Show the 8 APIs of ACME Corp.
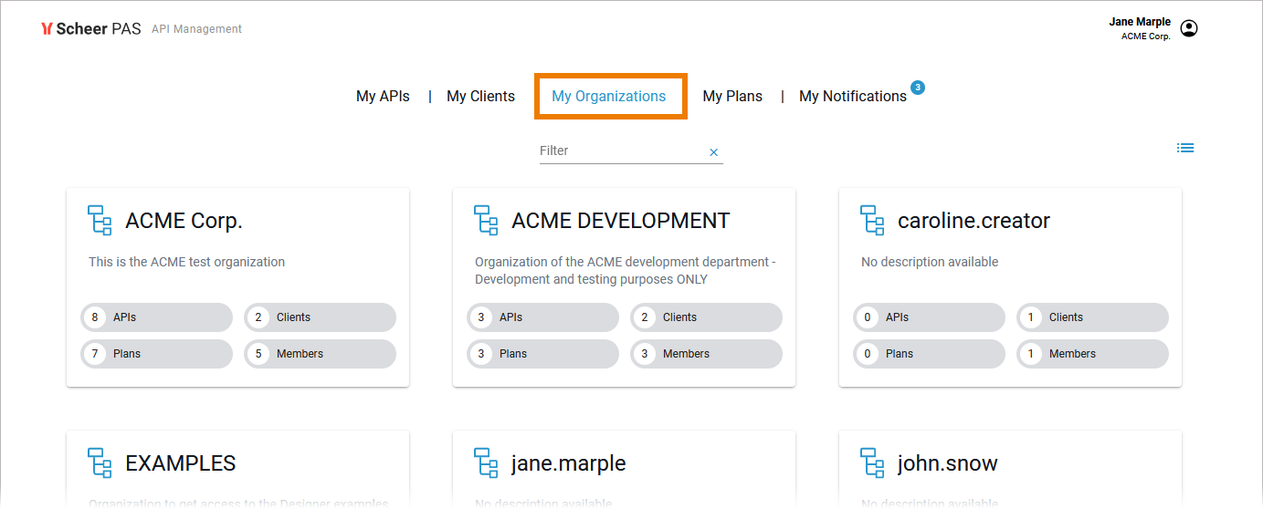1263x509 pixels. click(157, 317)
